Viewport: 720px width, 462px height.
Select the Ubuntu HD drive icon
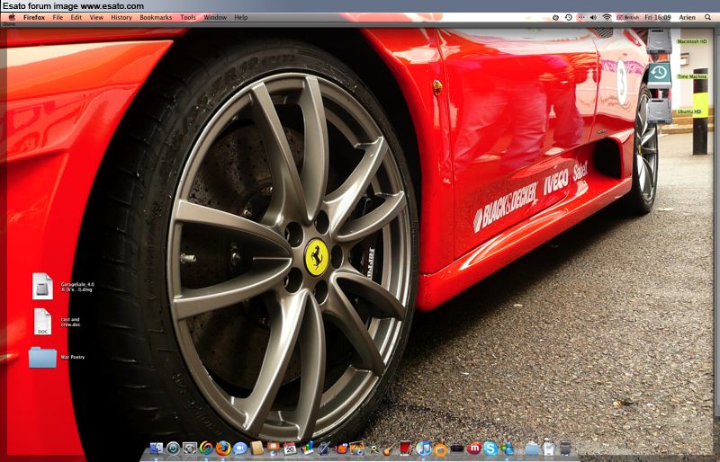pyautogui.click(x=660, y=111)
